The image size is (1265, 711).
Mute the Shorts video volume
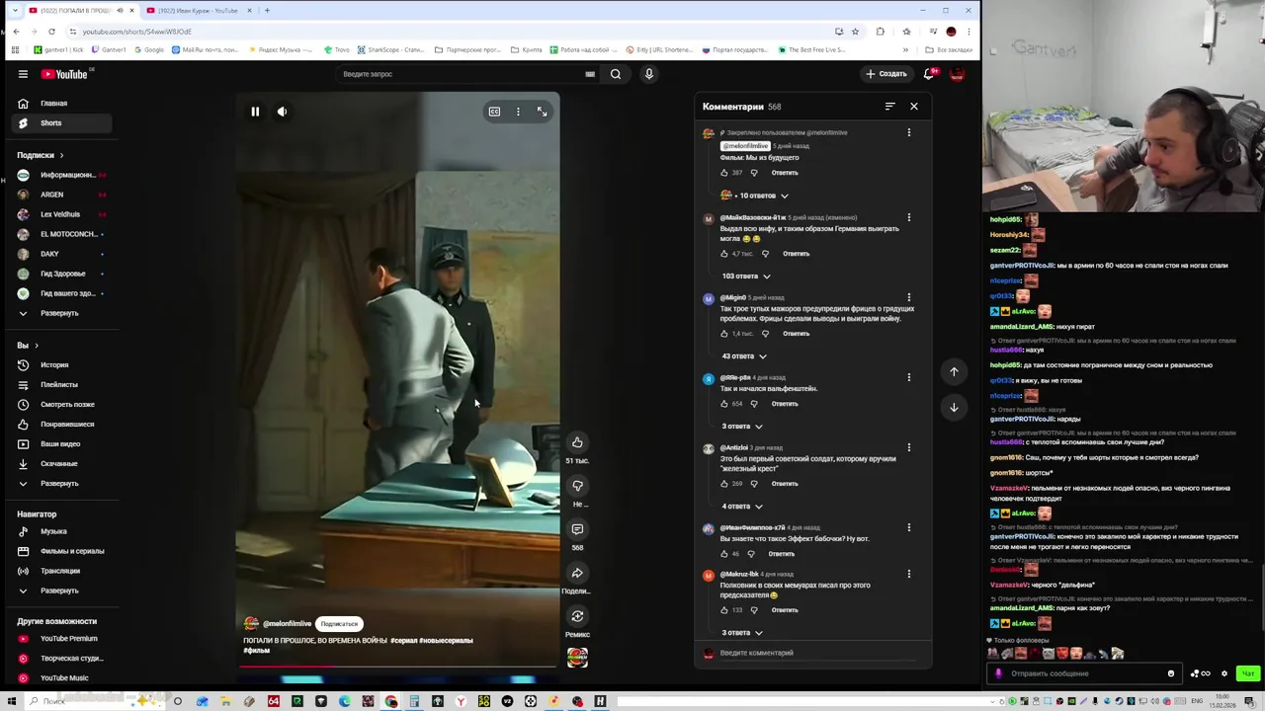(x=282, y=112)
